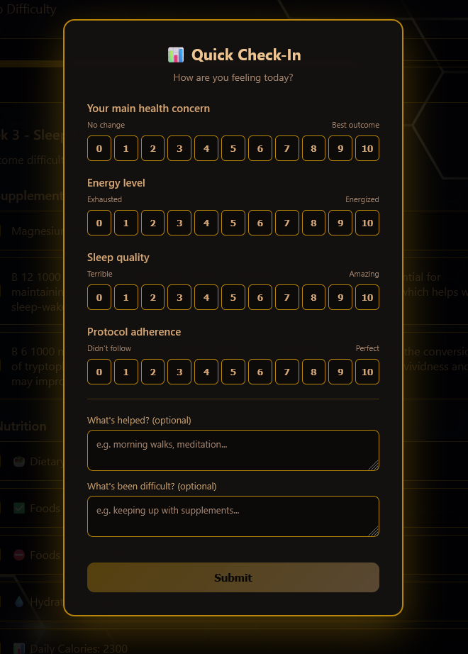This screenshot has height=654, width=468.
Task: Rate Protocol adherence as 10
Action: pyautogui.click(x=367, y=372)
